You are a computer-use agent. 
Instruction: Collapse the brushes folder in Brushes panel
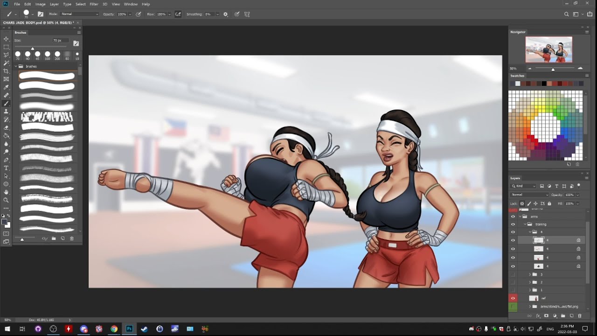16,66
